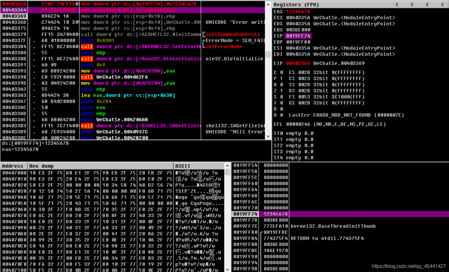Select the push 0x2B4 instruction row
The image size is (449, 272).
[133, 101]
